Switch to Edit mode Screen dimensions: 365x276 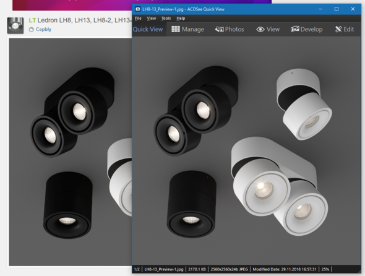click(345, 29)
